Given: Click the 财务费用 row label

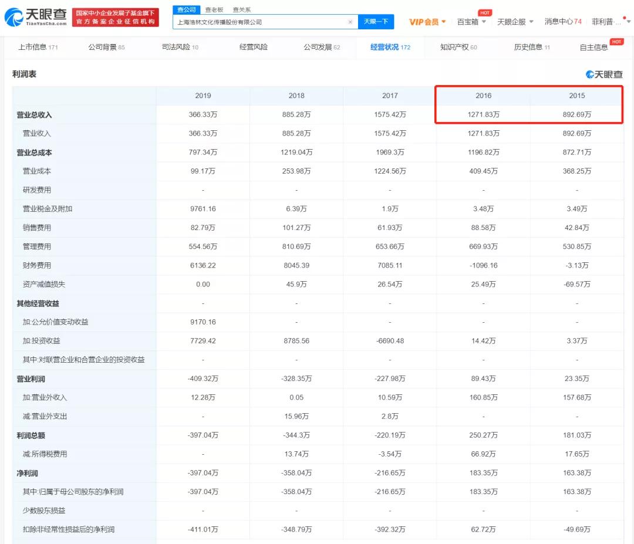Looking at the screenshot, I should coord(37,265).
